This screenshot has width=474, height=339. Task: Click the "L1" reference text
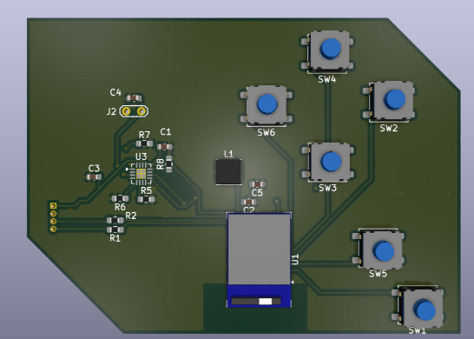coord(229,154)
